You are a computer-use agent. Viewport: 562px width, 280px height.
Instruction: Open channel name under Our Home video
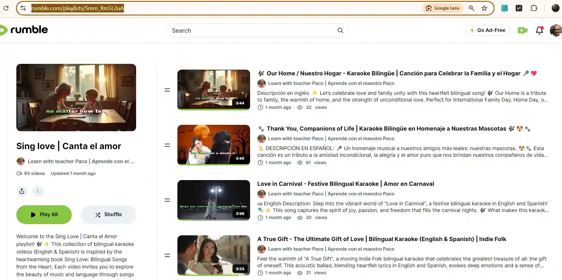[331, 83]
